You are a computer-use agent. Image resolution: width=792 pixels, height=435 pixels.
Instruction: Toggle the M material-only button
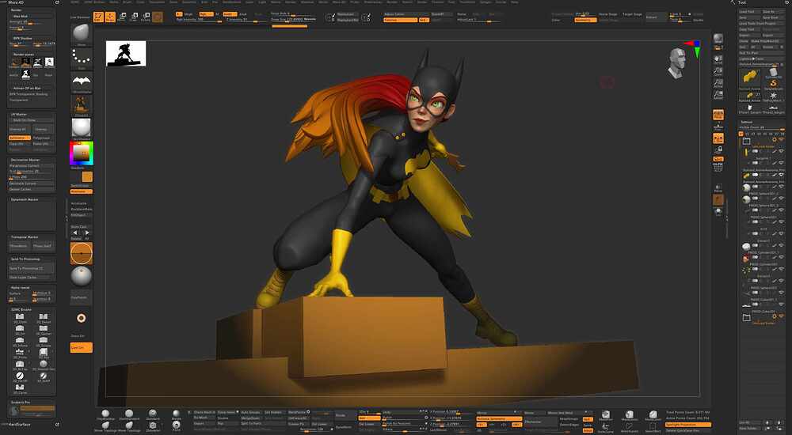218,14
